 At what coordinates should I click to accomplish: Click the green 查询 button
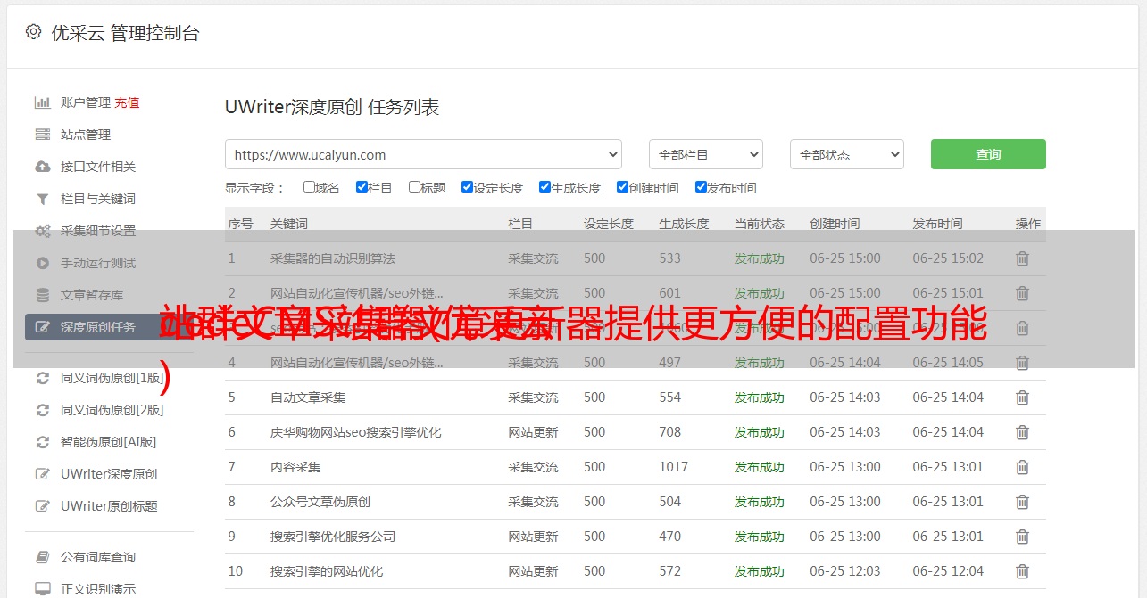click(x=988, y=154)
